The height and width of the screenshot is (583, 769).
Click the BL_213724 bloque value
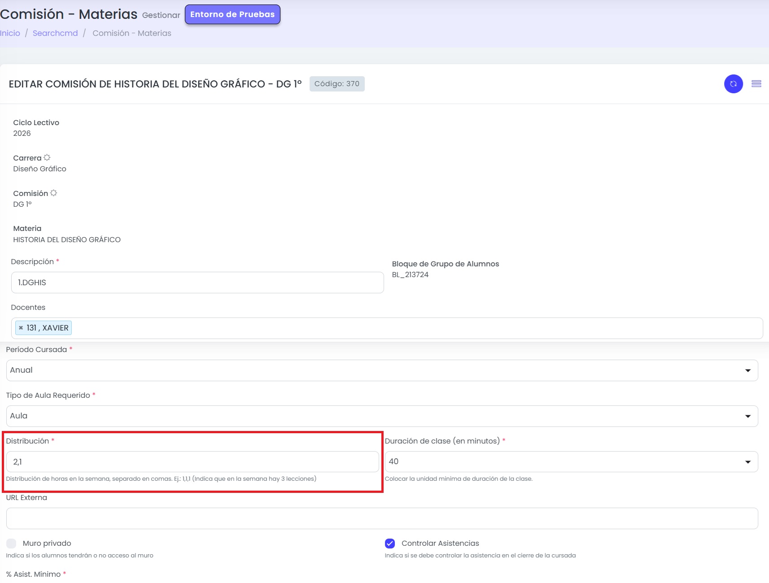410,274
